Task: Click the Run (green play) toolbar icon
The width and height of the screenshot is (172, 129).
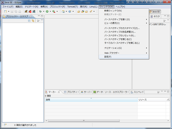Action: tap(47, 11)
